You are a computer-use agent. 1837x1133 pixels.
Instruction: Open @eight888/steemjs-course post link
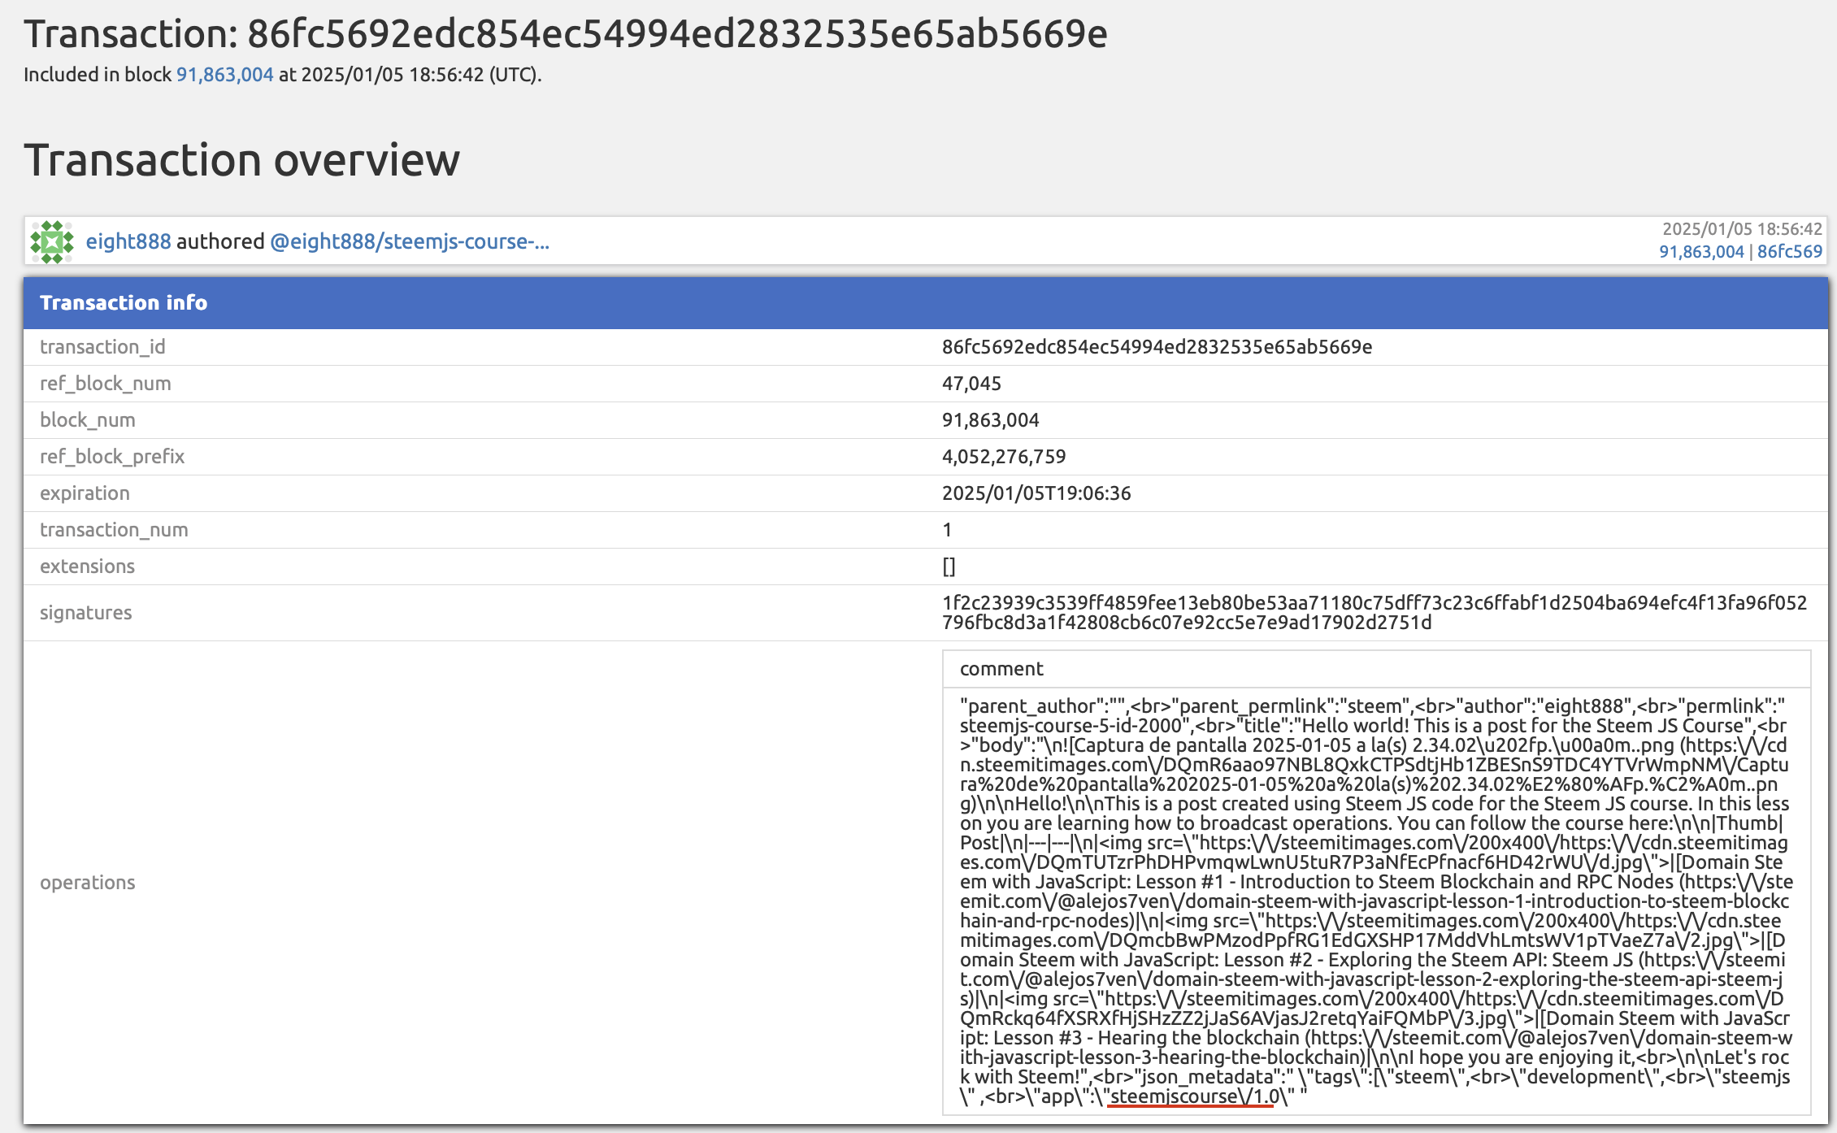pyautogui.click(x=409, y=241)
